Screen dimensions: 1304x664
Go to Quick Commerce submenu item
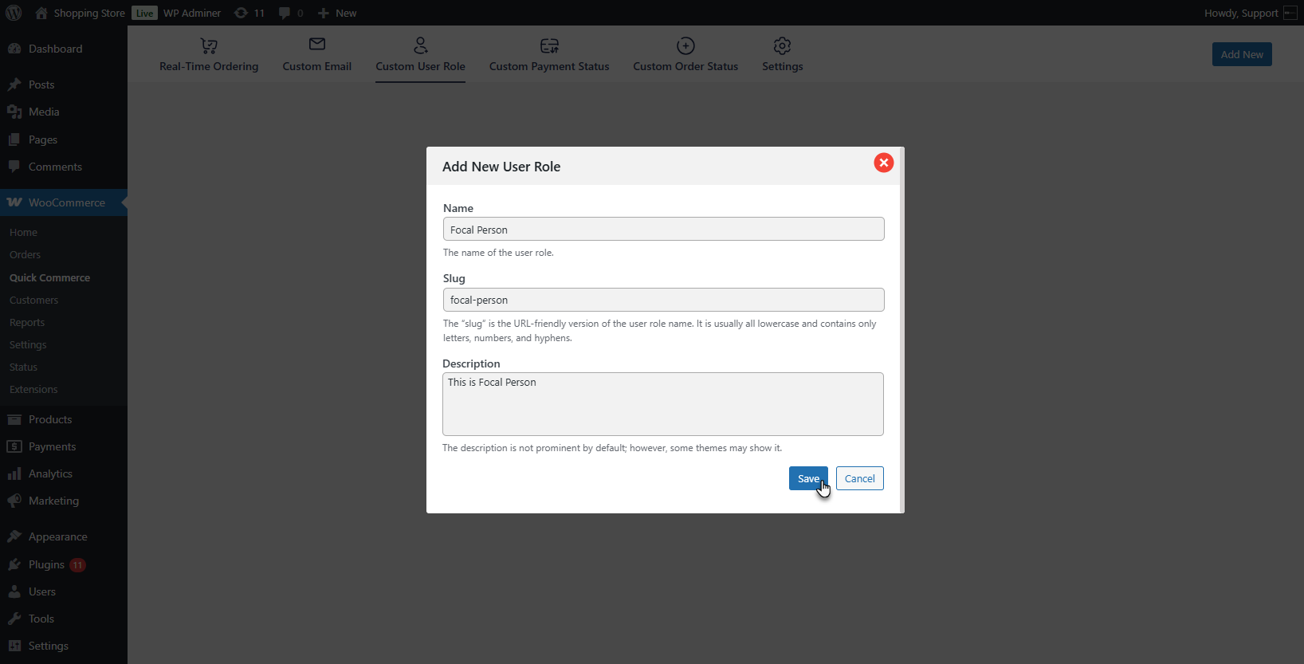click(49, 277)
